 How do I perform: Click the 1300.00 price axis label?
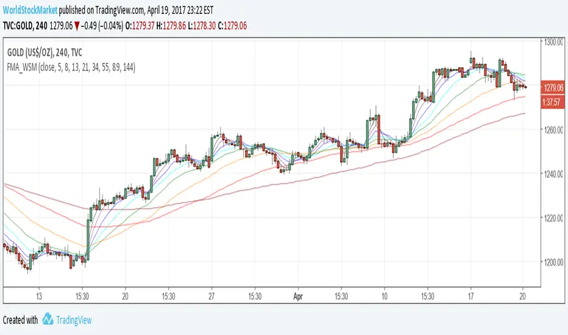point(553,42)
